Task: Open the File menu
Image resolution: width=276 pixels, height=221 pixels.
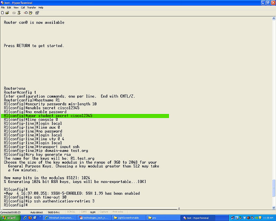Action: pyautogui.click(x=3, y=8)
